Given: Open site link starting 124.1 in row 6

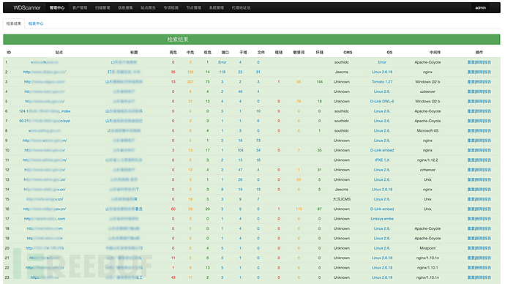Looking at the screenshot, I should tap(45, 111).
